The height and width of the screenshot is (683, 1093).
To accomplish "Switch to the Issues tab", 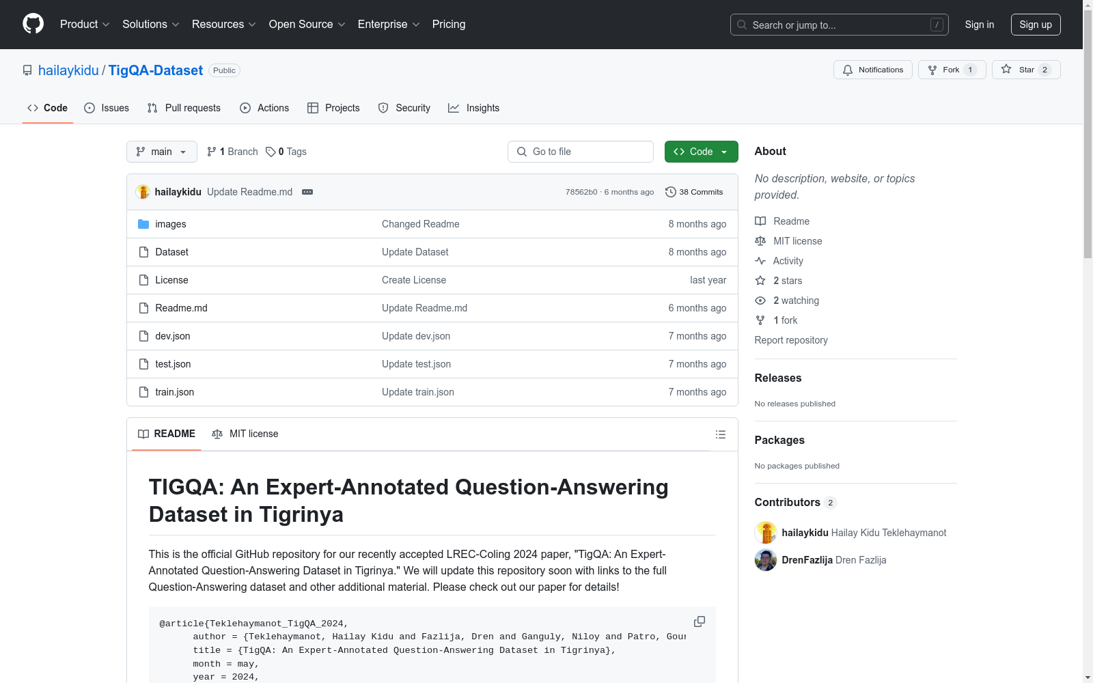I will pos(107,108).
